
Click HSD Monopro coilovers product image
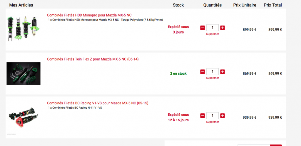(x=24, y=28)
